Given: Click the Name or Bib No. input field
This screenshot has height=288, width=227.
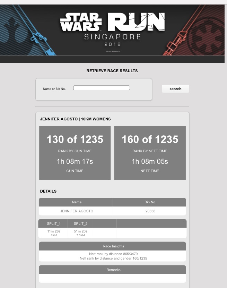Looking at the screenshot, I should pos(102,88).
